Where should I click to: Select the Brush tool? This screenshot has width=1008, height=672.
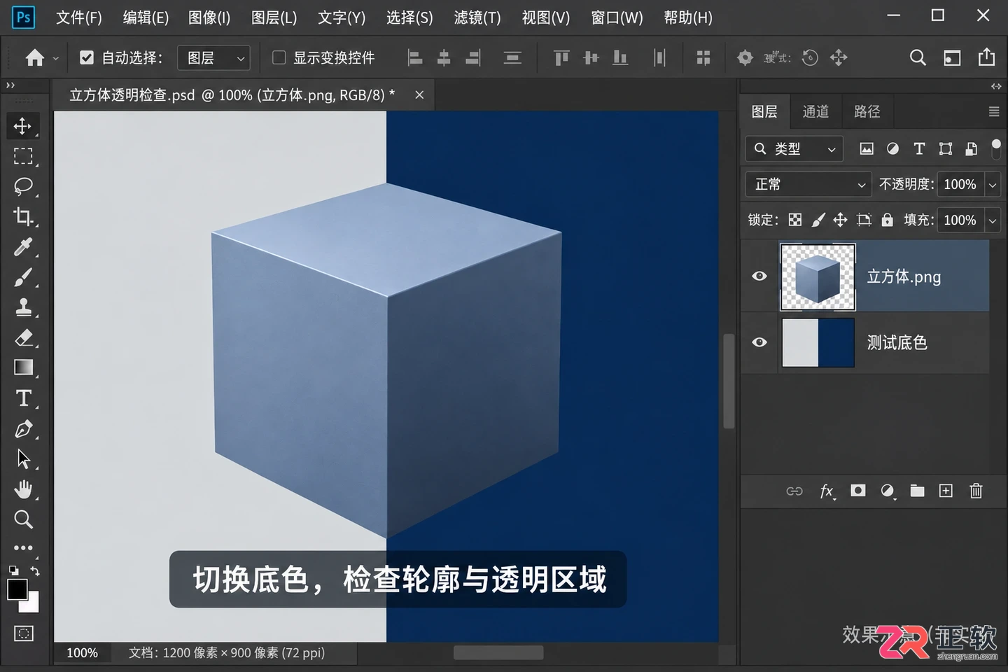tap(23, 277)
